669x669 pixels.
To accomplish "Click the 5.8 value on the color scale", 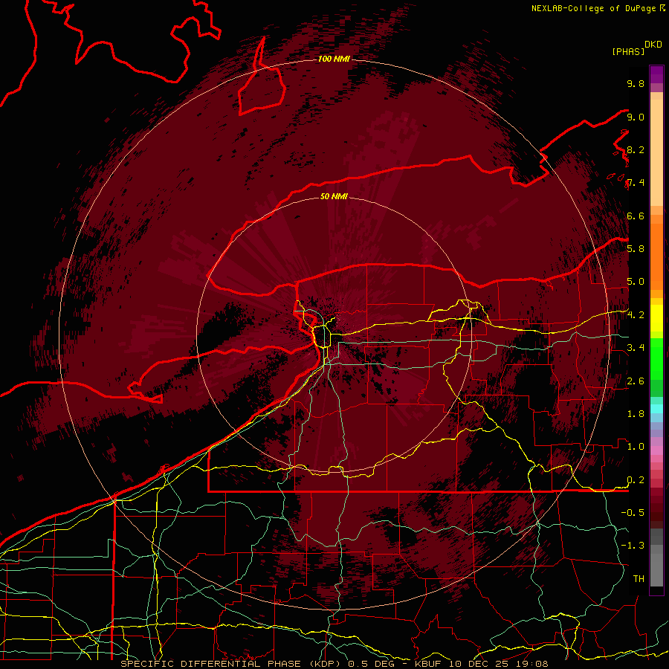I will [636, 249].
